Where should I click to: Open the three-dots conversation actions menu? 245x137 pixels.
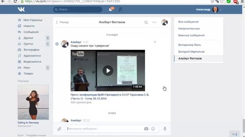pyautogui.click(x=154, y=22)
